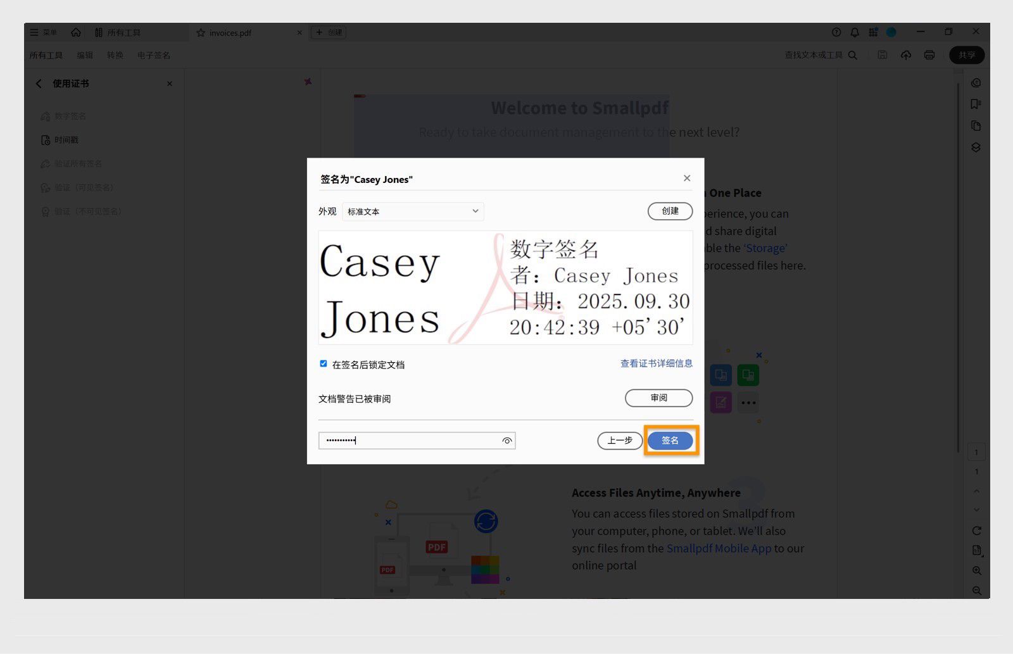Go to next page with down chevron
Screen dimensions: 1013x654
click(x=976, y=510)
